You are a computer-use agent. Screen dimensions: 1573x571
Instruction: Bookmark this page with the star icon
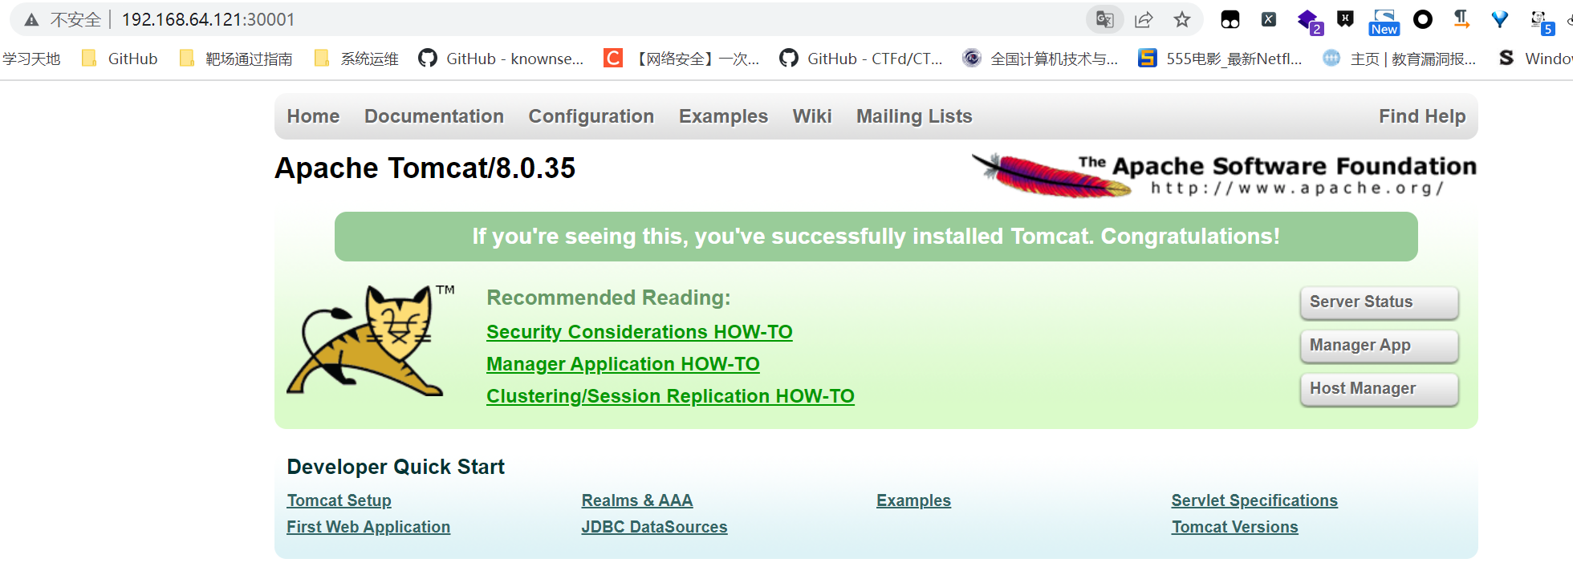pyautogui.click(x=1182, y=19)
